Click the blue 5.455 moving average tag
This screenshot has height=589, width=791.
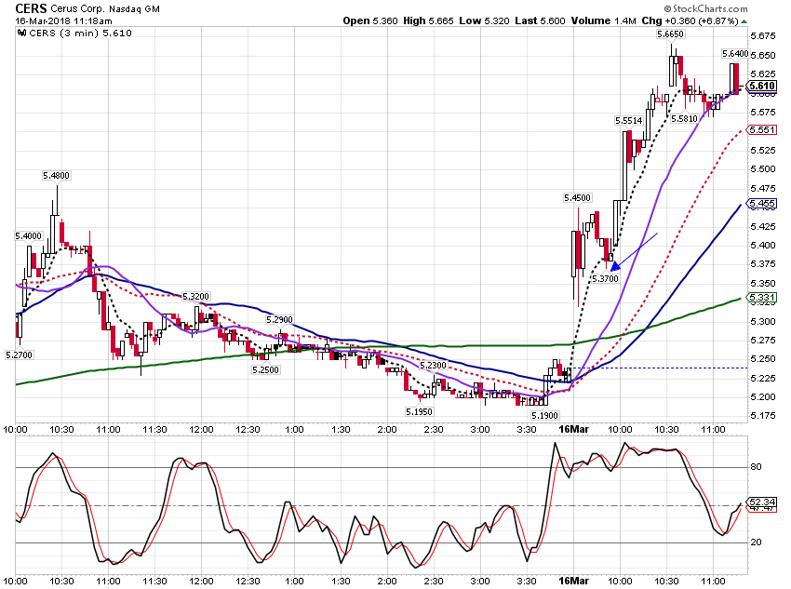coord(762,204)
